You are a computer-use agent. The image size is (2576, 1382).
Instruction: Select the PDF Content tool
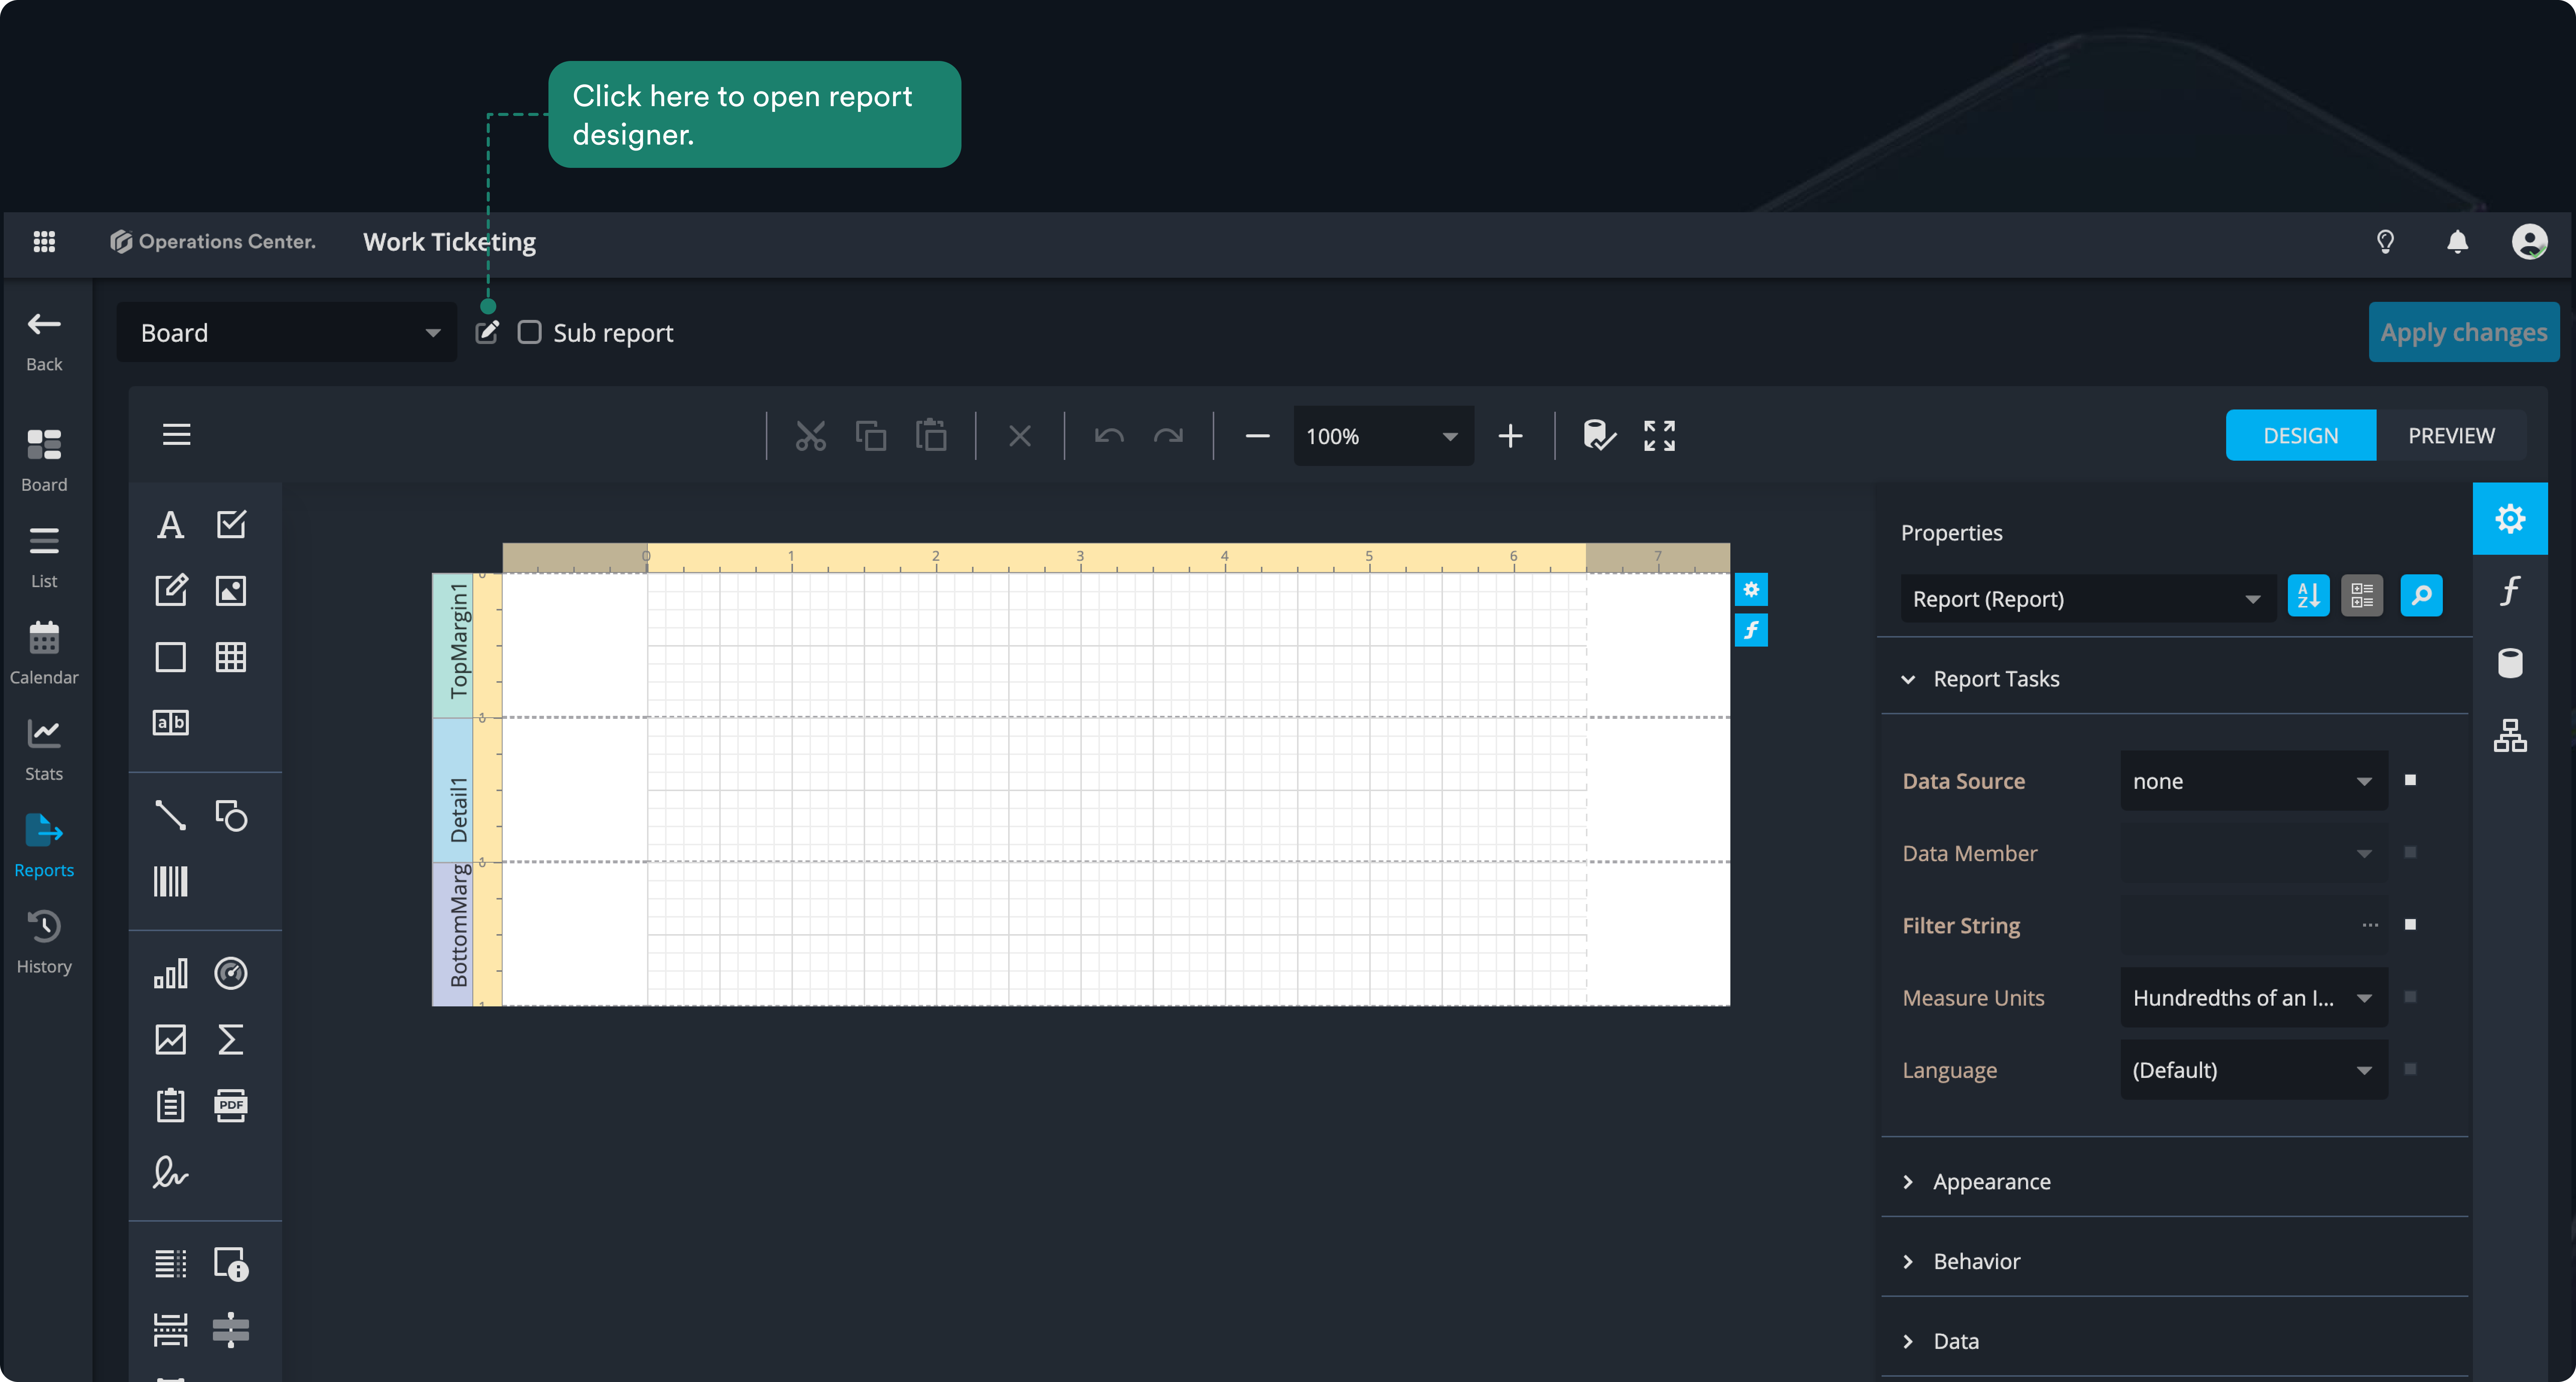[x=231, y=1106]
